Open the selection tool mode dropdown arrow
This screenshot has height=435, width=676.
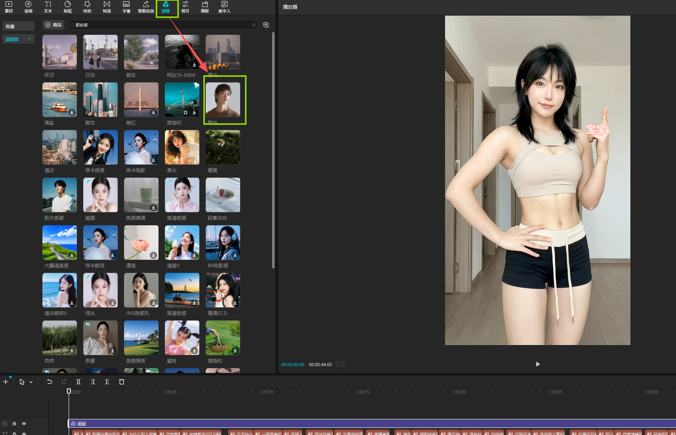click(x=31, y=382)
